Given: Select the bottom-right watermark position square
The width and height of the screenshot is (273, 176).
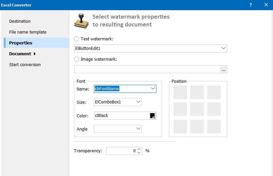Looking at the screenshot, I should (214, 126).
